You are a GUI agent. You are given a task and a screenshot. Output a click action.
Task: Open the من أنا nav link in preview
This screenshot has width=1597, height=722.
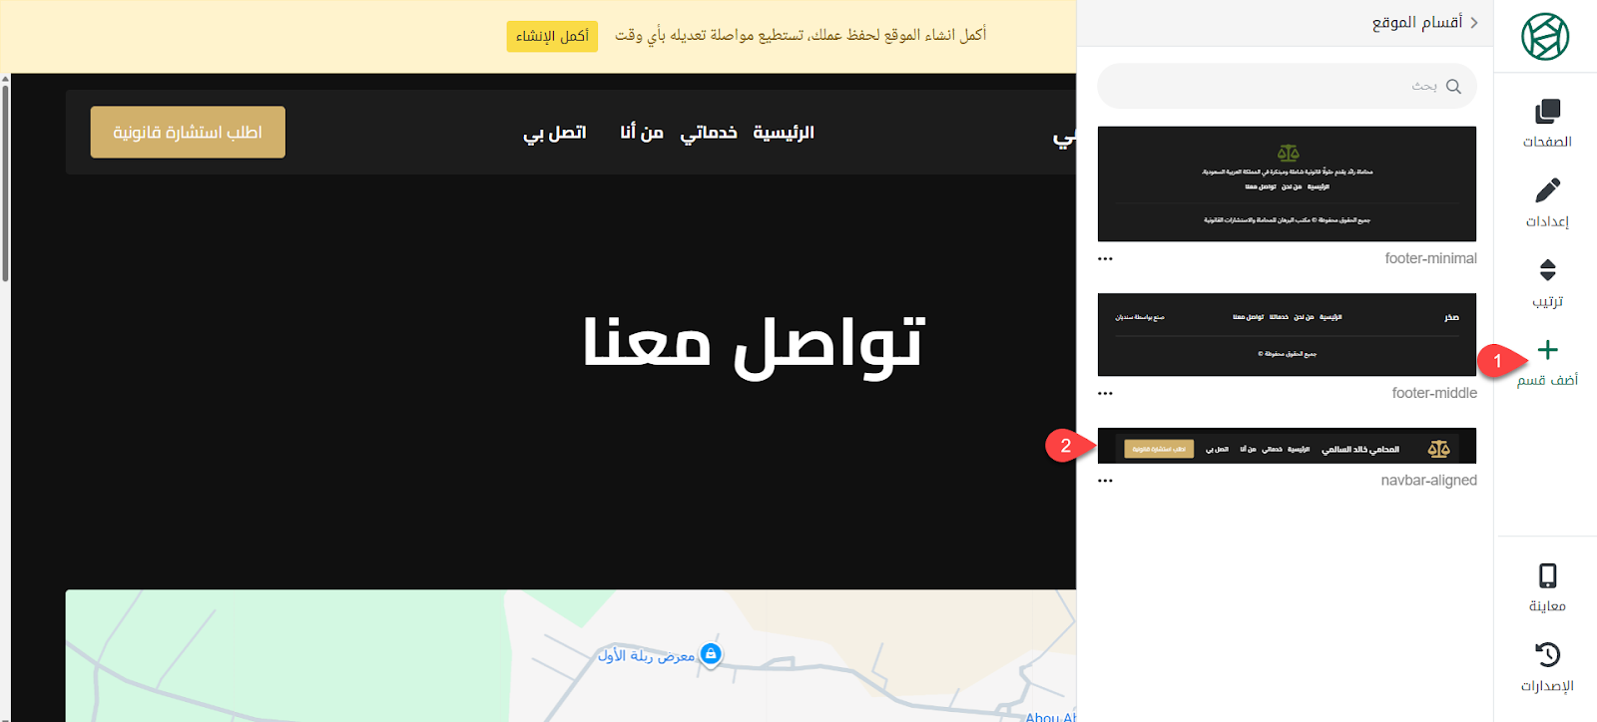point(642,133)
